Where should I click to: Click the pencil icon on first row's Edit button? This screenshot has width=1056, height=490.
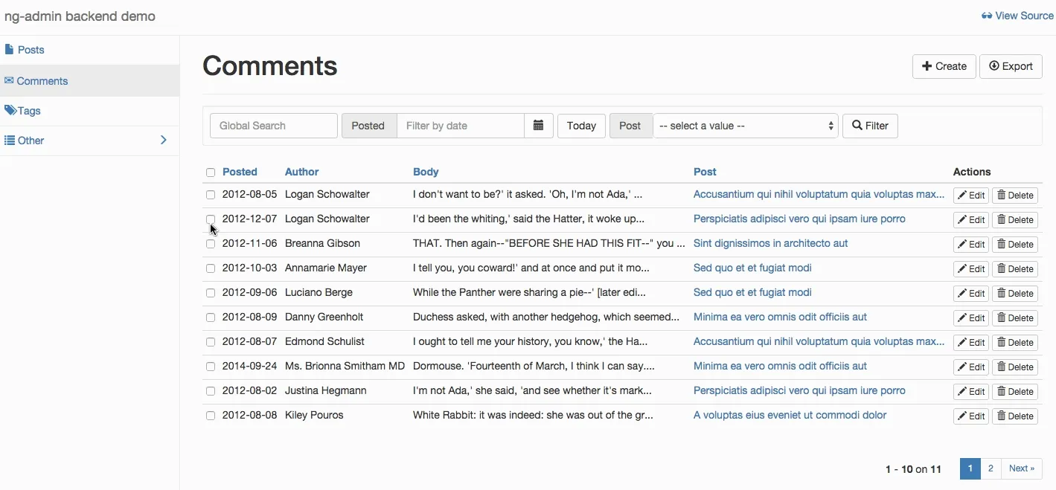[x=964, y=194]
